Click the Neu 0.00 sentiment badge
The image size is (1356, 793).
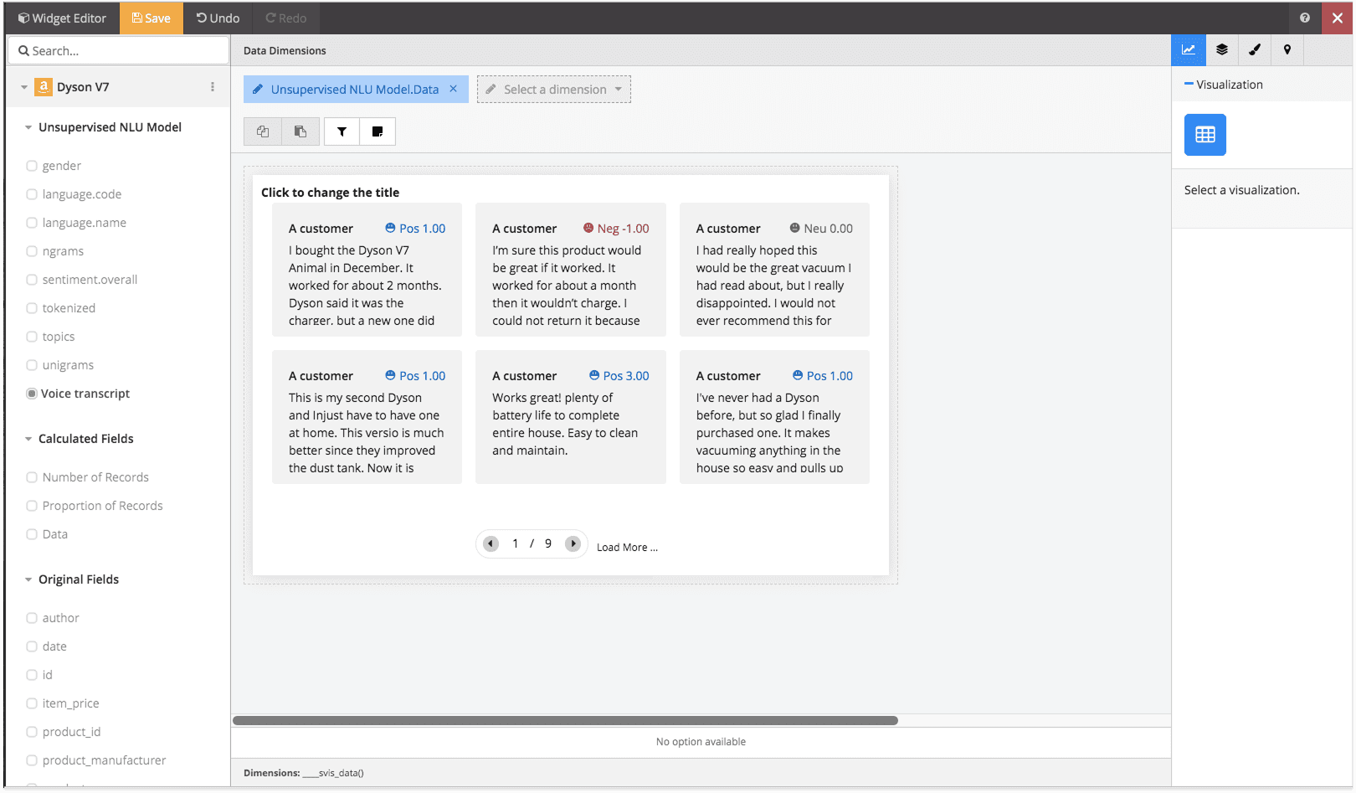821,229
